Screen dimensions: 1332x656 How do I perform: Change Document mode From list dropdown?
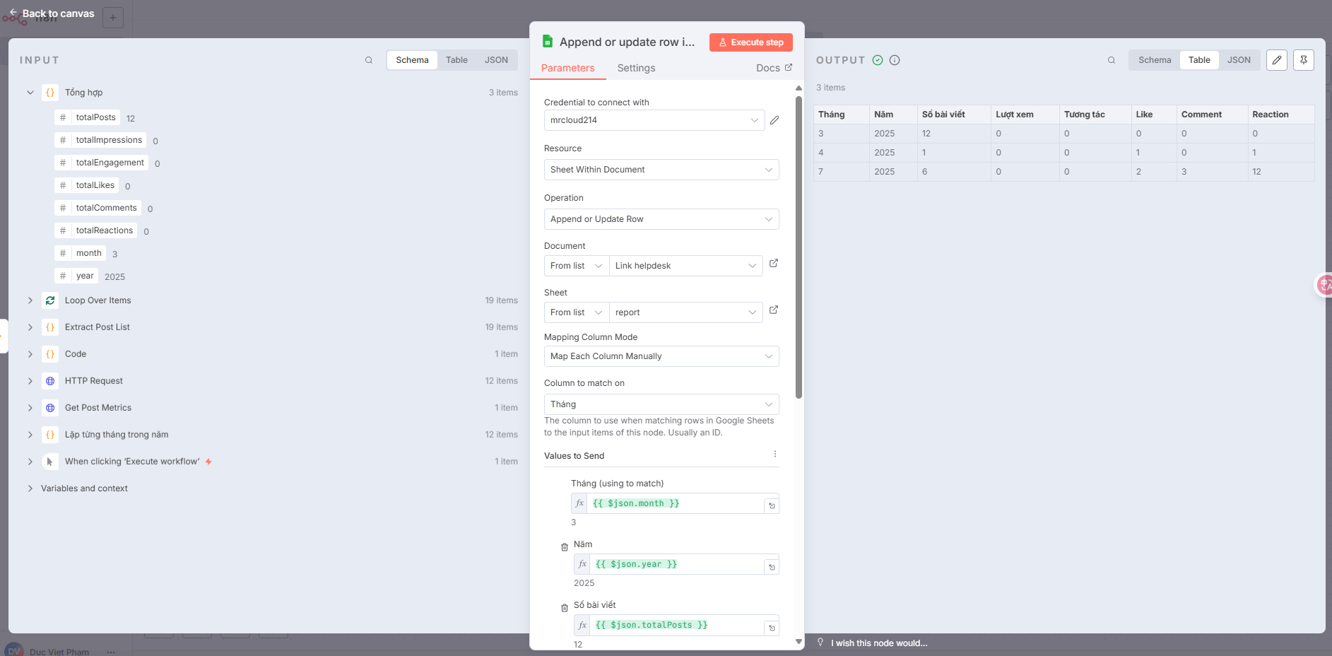click(577, 266)
